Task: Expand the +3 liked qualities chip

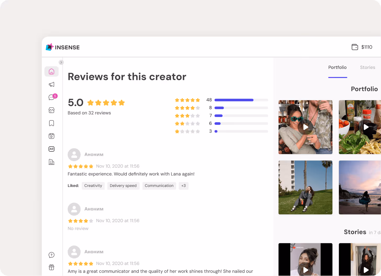Action: [183, 186]
